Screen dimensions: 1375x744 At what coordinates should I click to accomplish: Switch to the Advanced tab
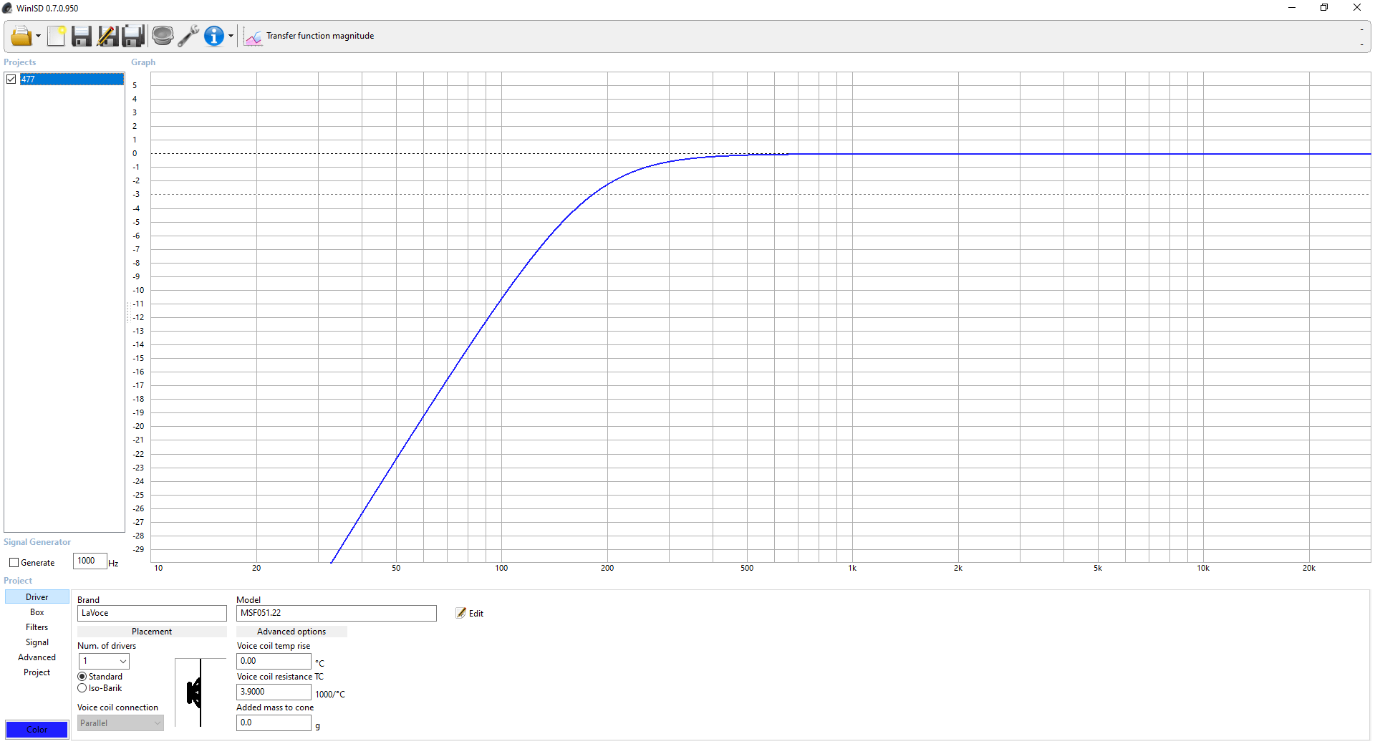click(37, 657)
